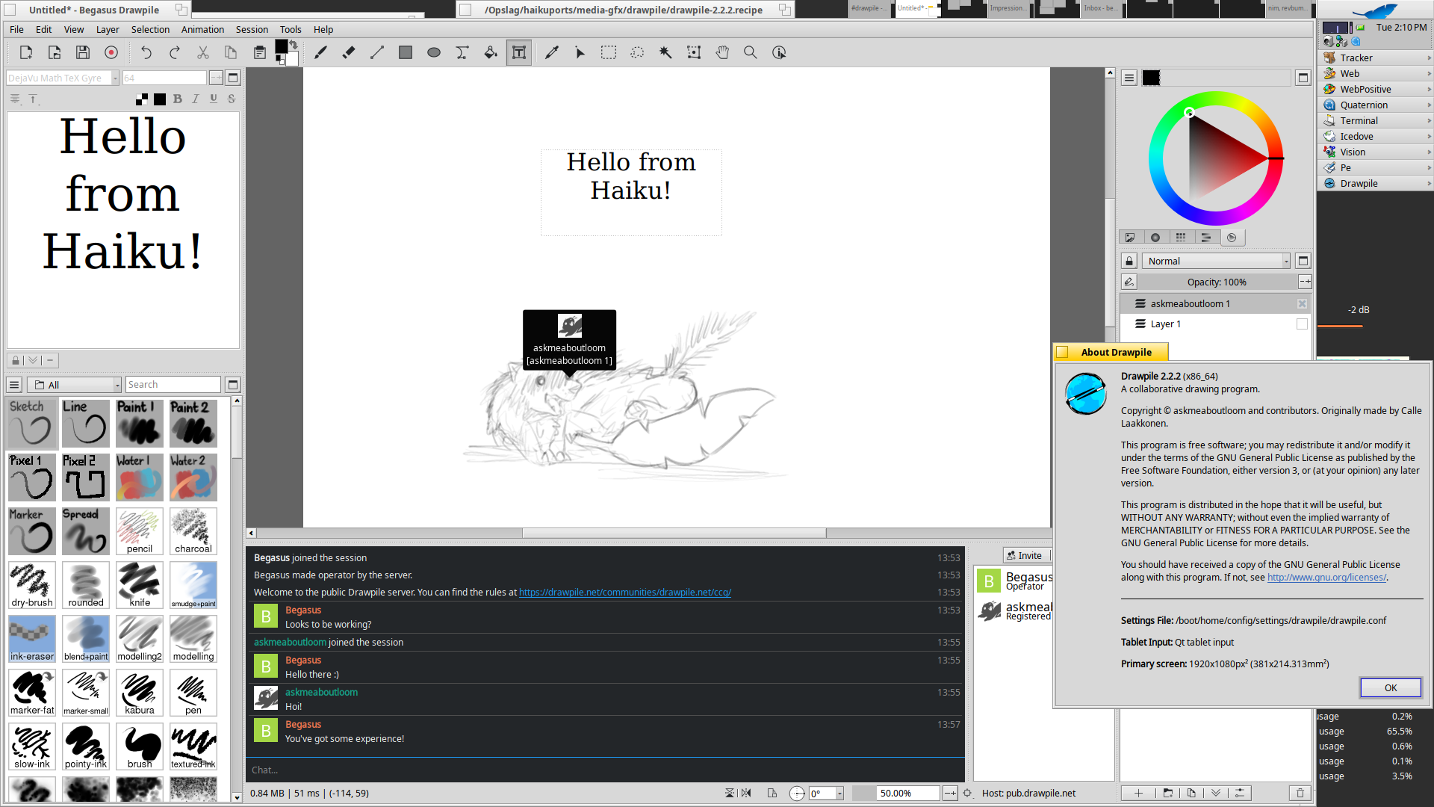The image size is (1434, 807).
Task: Select the Sketch brush preset
Action: [x=32, y=424]
